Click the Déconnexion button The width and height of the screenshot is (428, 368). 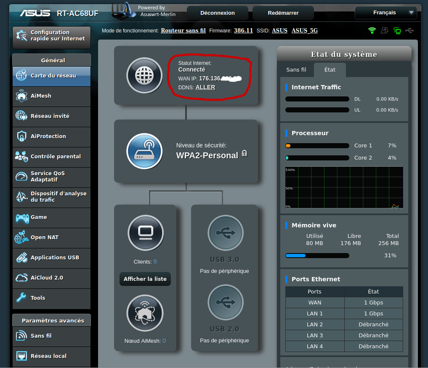(x=218, y=13)
